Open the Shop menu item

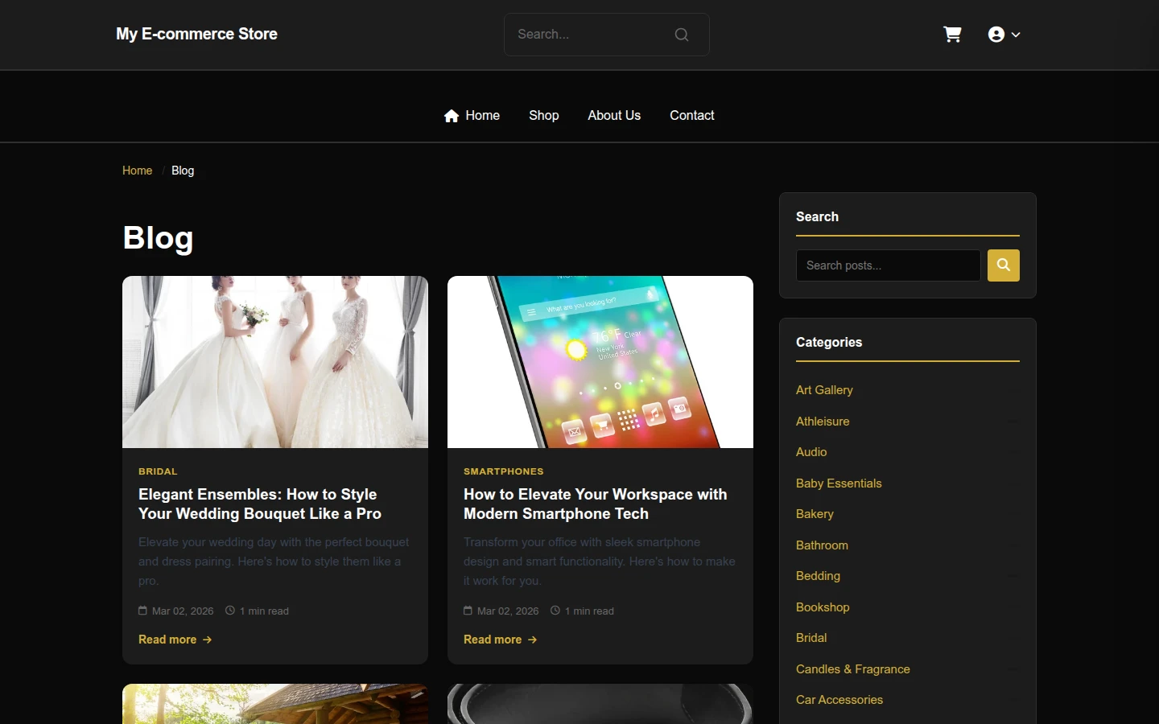click(544, 116)
